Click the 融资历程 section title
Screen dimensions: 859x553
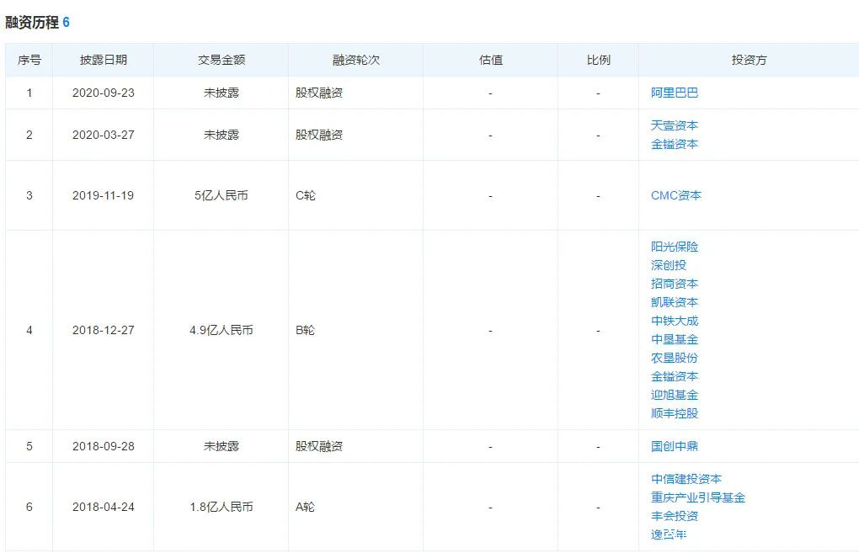coord(32,23)
